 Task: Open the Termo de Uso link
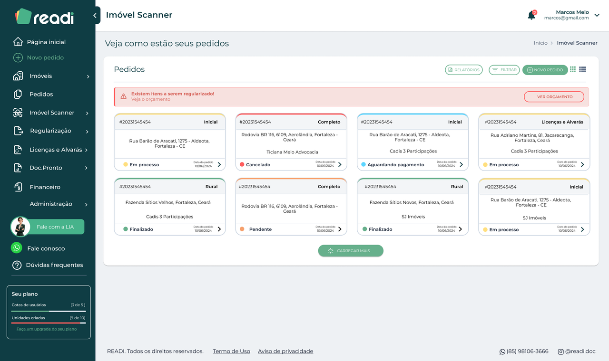(231, 351)
